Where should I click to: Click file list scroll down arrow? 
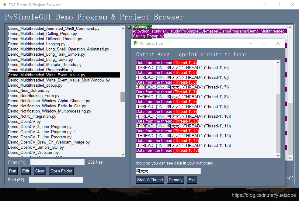[123, 155]
